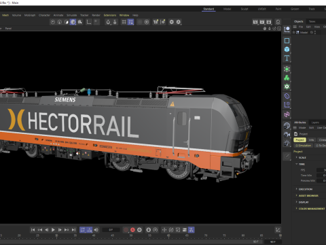The width and height of the screenshot is (326, 245).
Task: Open the viewport Panel menu
Action: pos(8,29)
